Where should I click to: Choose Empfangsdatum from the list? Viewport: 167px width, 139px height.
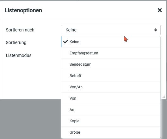tap(111, 53)
